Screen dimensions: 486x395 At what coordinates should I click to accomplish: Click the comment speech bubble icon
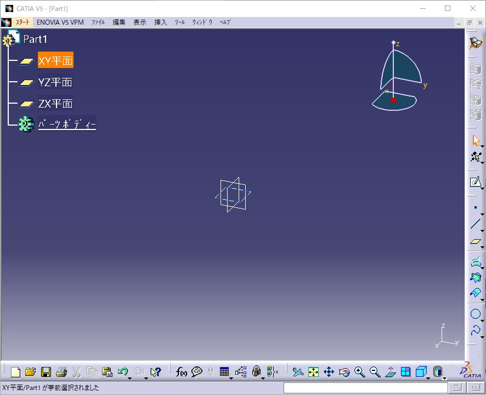tap(197, 372)
